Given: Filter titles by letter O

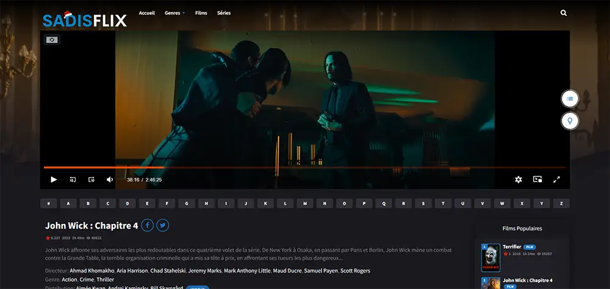Looking at the screenshot, I should 344,204.
